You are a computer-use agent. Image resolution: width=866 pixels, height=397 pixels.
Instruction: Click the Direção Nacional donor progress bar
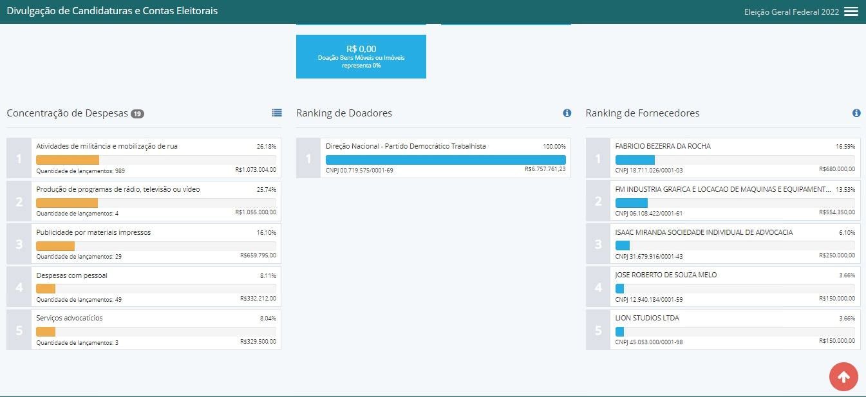(446, 160)
